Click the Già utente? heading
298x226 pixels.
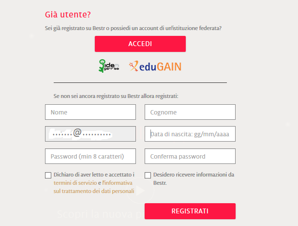pyautogui.click(x=67, y=15)
